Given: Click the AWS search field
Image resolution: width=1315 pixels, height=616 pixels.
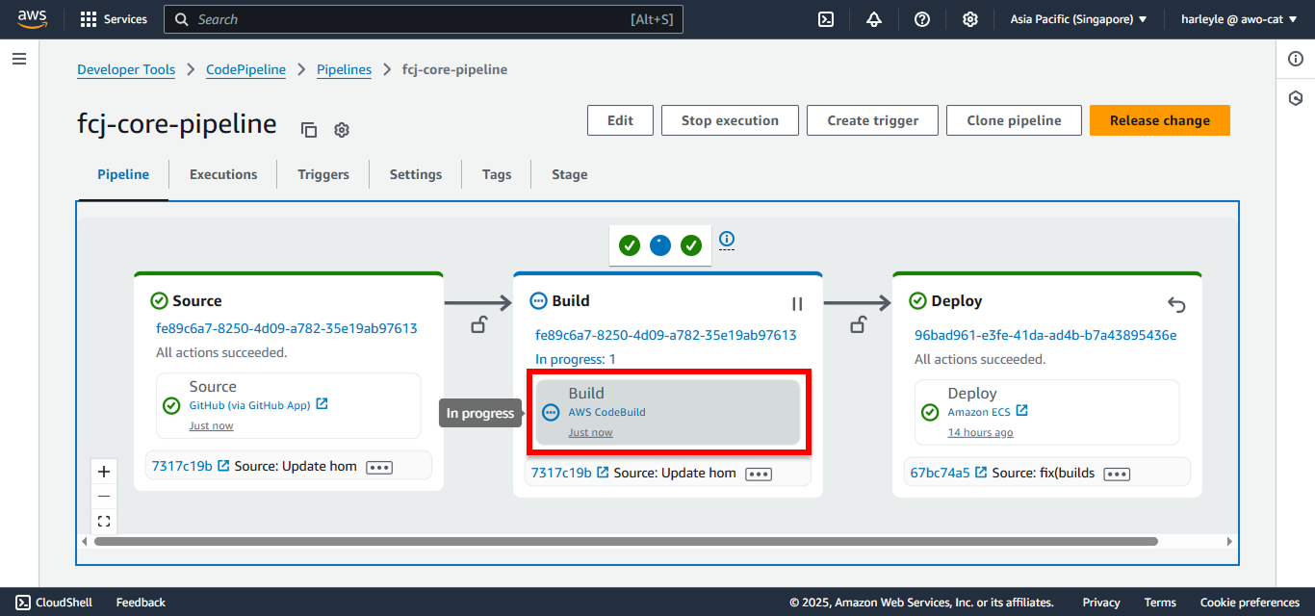Looking at the screenshot, I should click(424, 19).
